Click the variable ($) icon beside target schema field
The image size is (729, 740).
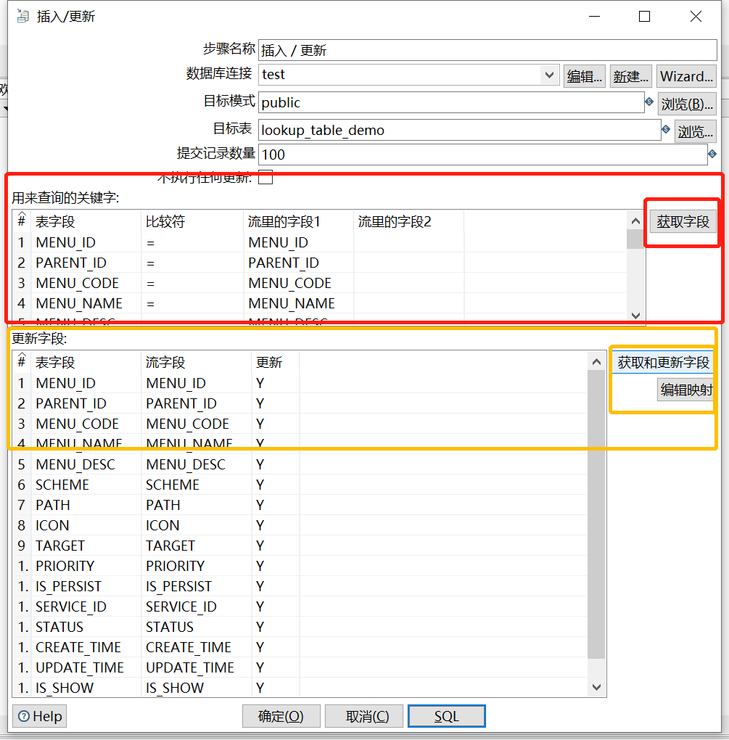pyautogui.click(x=648, y=102)
